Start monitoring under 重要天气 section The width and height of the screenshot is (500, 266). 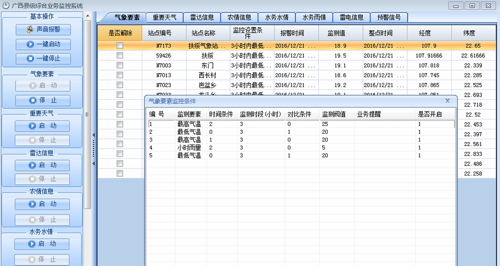click(43, 126)
